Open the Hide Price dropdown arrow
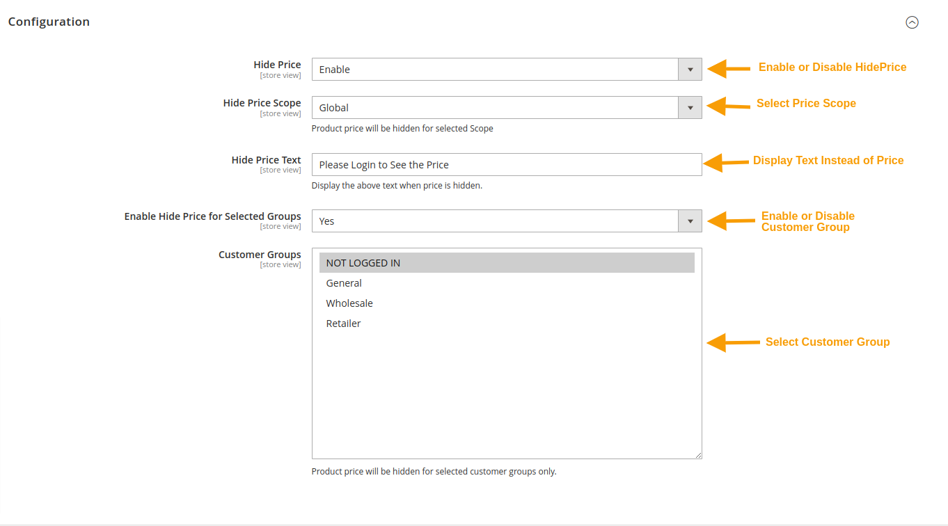 (690, 69)
